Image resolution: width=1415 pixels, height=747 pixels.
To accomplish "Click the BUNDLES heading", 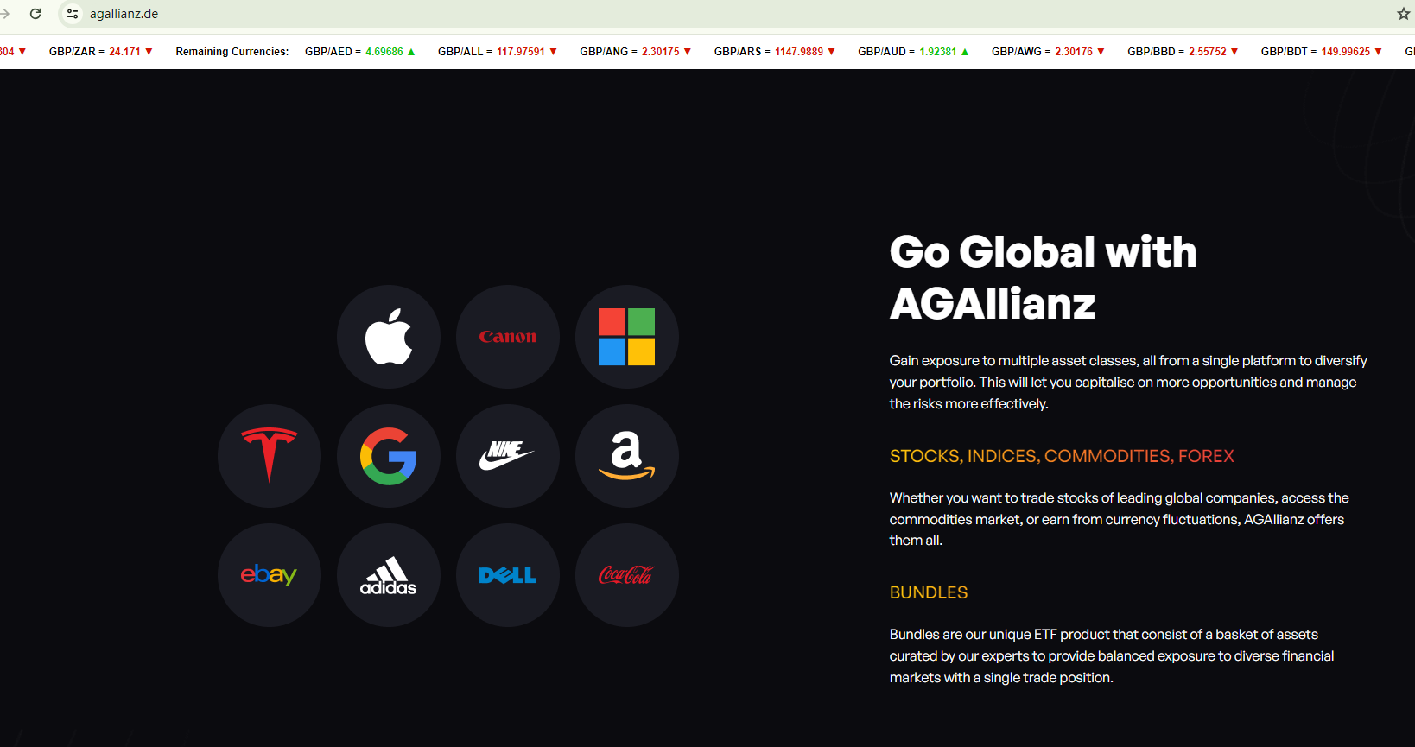I will coord(929,592).
